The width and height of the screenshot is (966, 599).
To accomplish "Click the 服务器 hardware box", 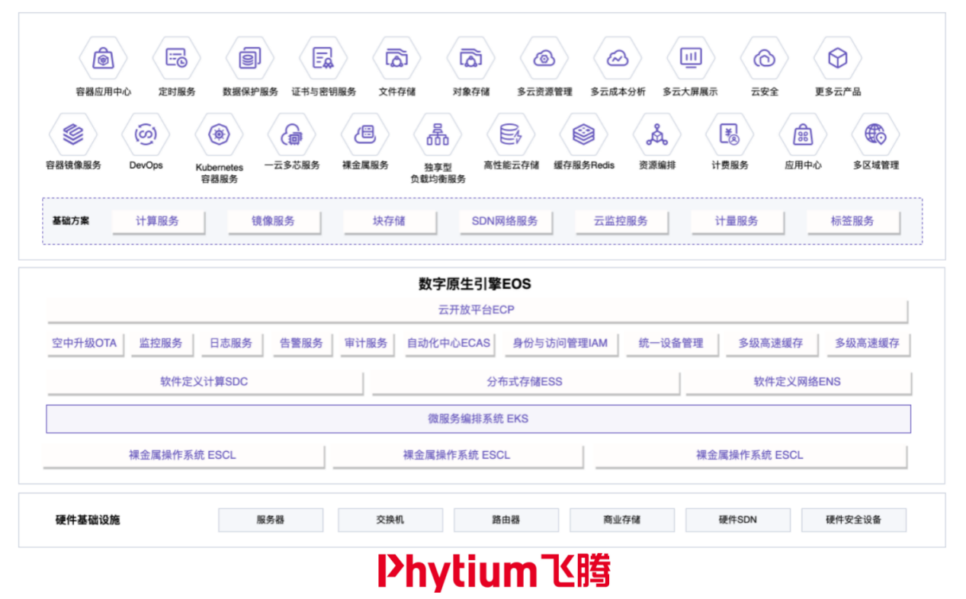I will click(271, 520).
